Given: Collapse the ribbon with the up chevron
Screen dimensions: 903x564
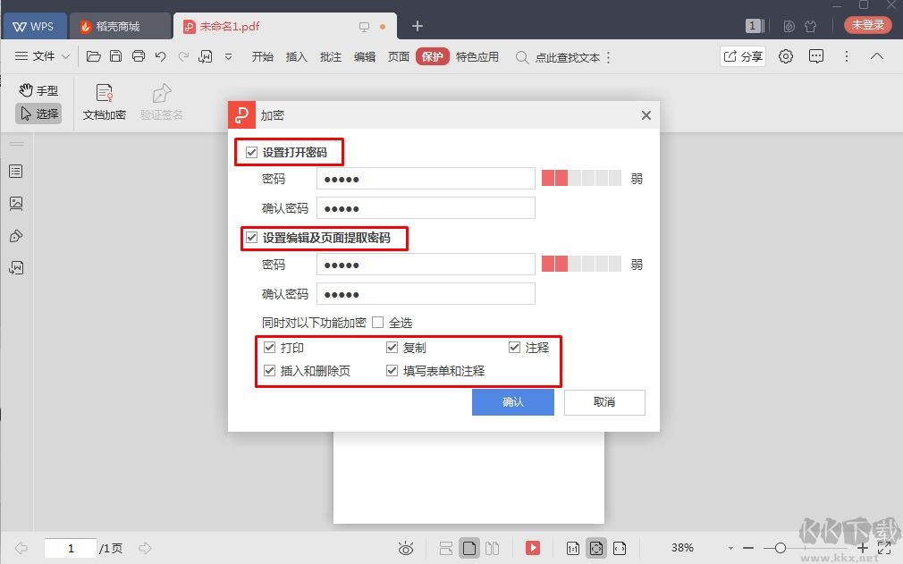Looking at the screenshot, I should point(876,56).
